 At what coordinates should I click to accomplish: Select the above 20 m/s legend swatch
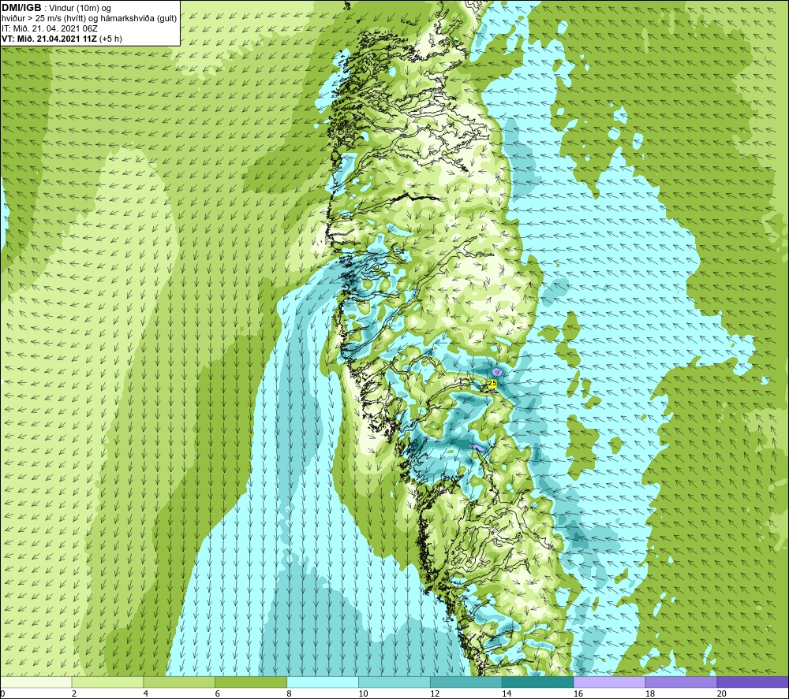pos(753,682)
